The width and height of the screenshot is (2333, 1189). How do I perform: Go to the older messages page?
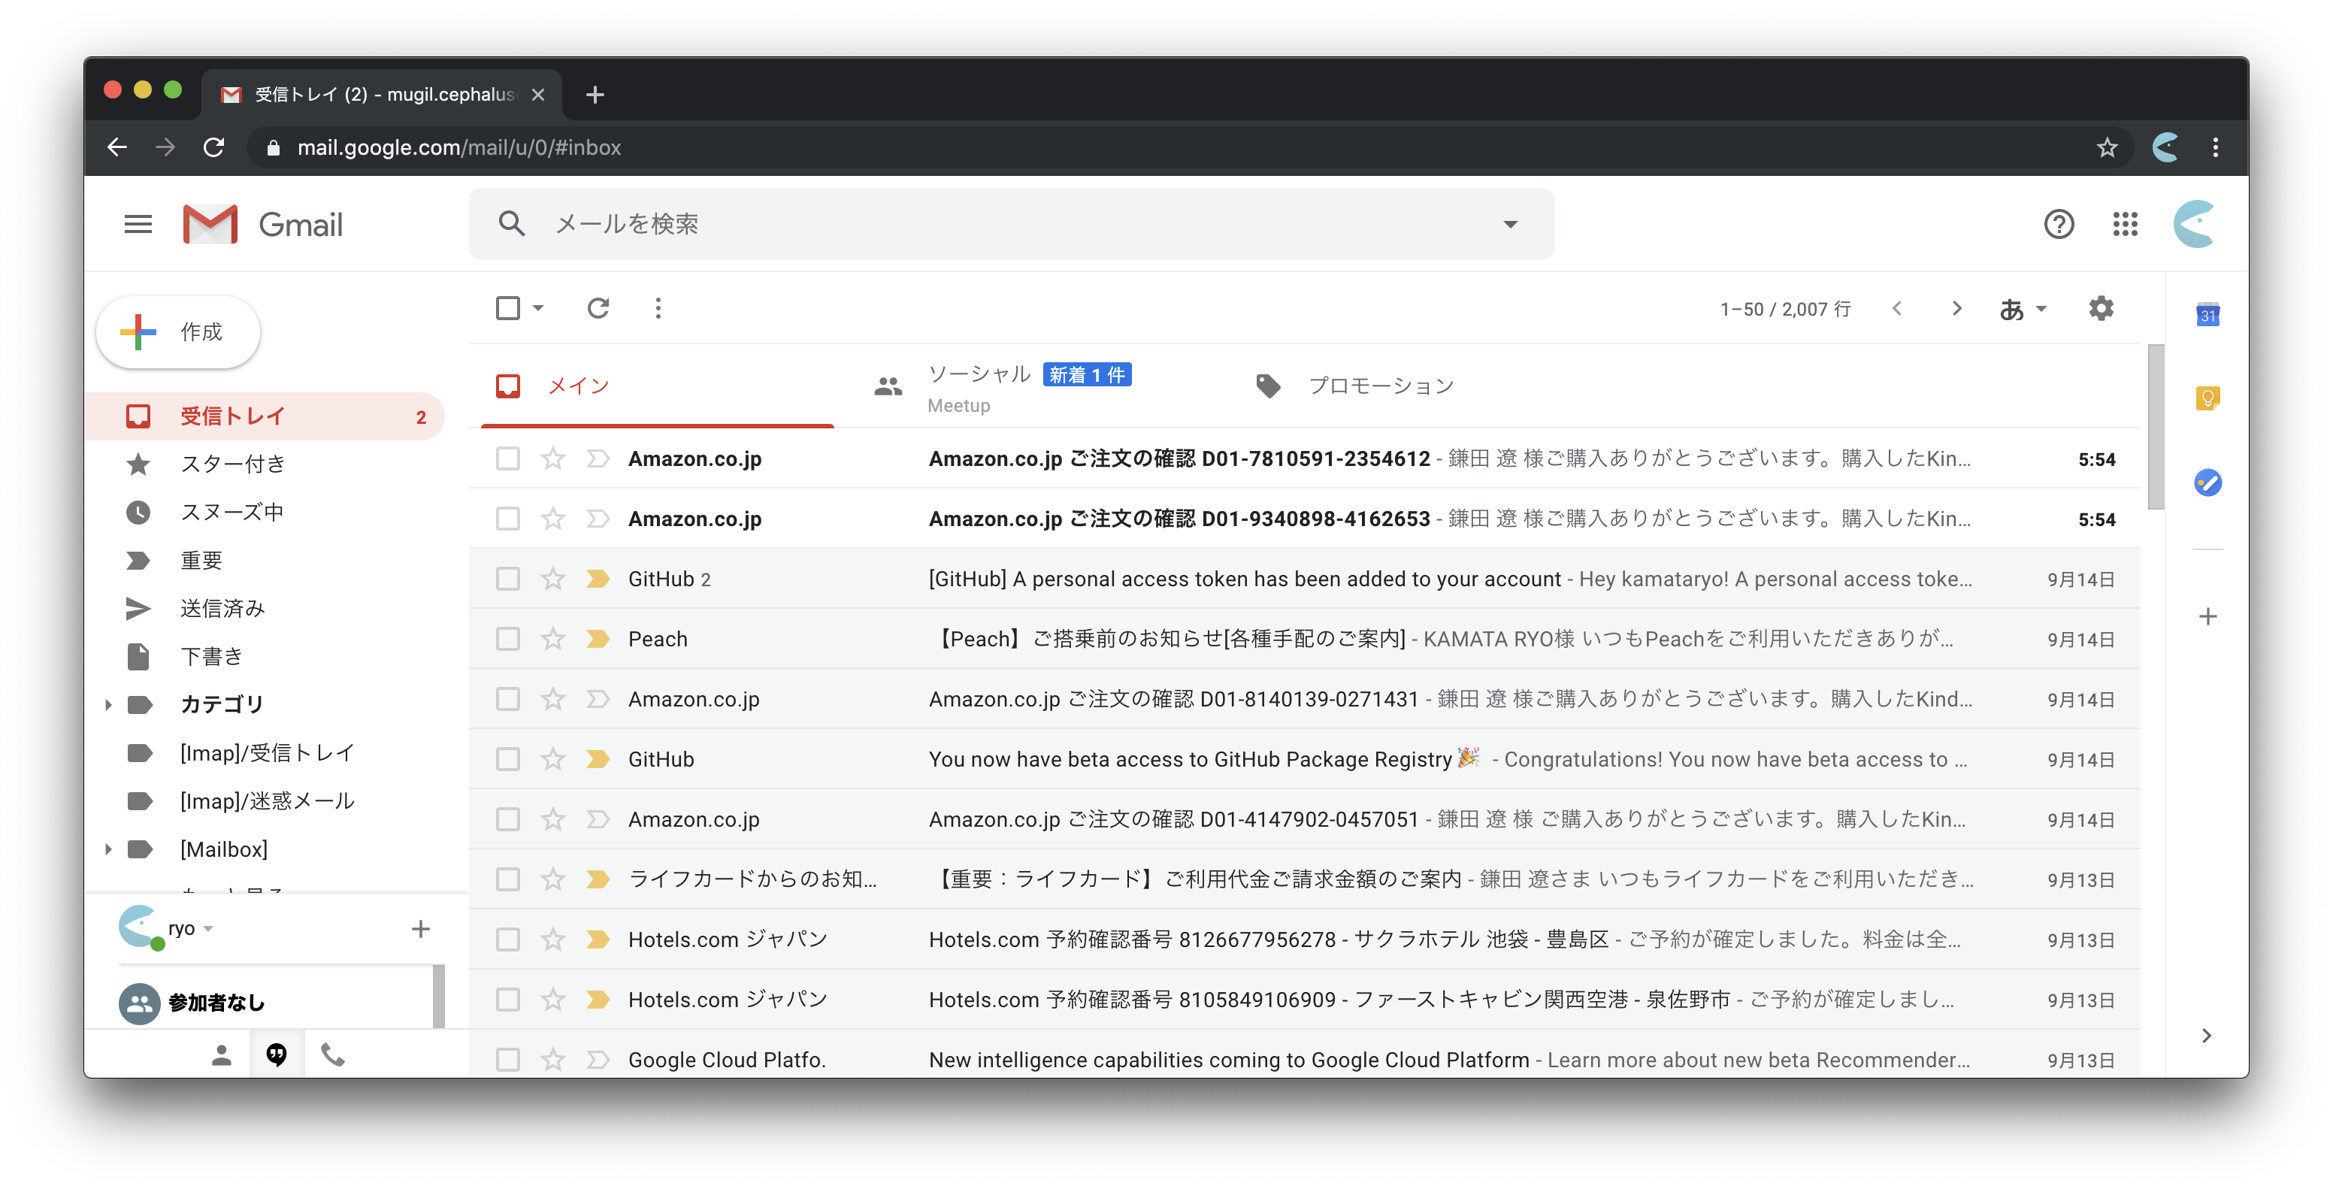click(x=1956, y=309)
